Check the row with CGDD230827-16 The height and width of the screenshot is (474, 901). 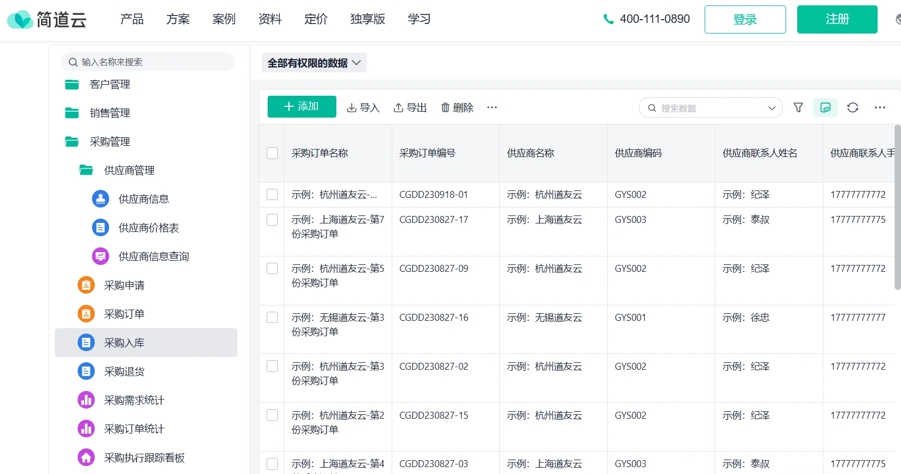[272, 318]
